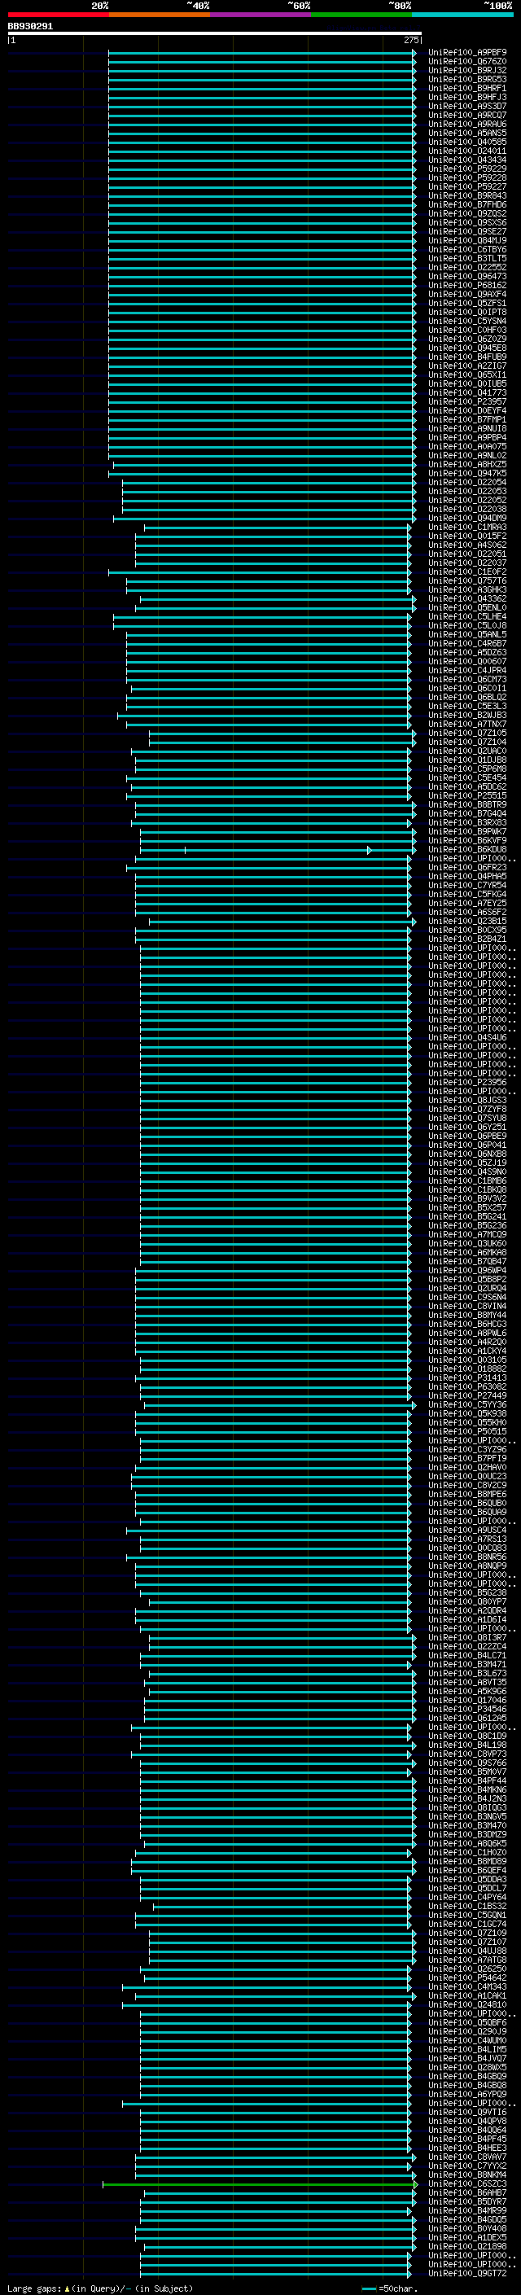521x2295 pixels.
Task: Click the UniRef100_O24011 label
Action: [x=466, y=151]
